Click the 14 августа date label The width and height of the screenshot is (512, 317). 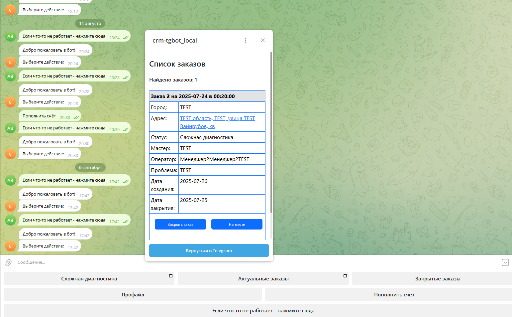tap(90, 23)
